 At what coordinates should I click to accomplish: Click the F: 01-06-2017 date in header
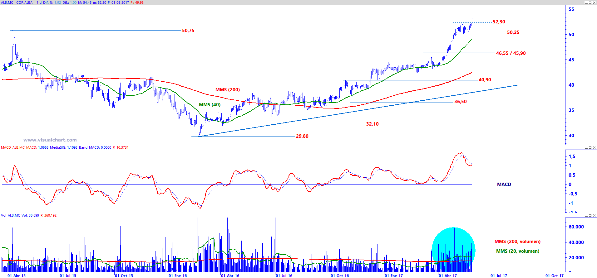(x=118, y=2)
